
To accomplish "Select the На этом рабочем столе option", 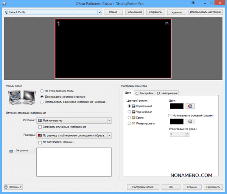I will pos(42,91).
